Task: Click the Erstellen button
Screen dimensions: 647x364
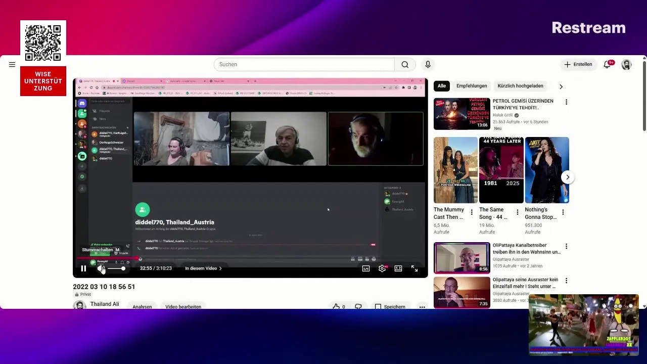Action: 578,64
